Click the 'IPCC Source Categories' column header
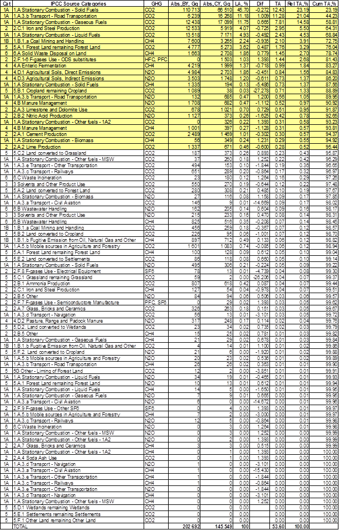This screenshot has width=339, height=530. [78, 3]
